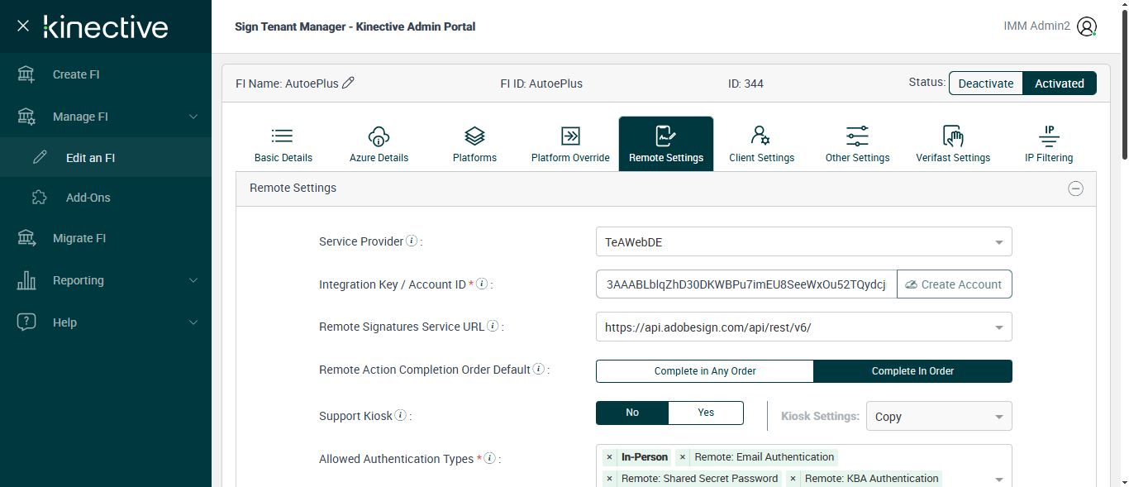Set completion order to Complete in Any Order
1129x487 pixels.
[705, 371]
